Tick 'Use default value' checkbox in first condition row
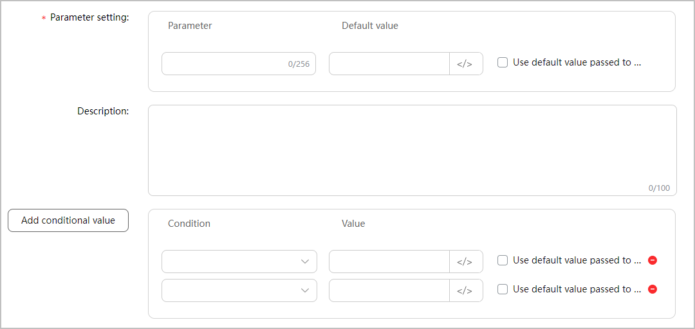695x329 pixels. click(502, 260)
